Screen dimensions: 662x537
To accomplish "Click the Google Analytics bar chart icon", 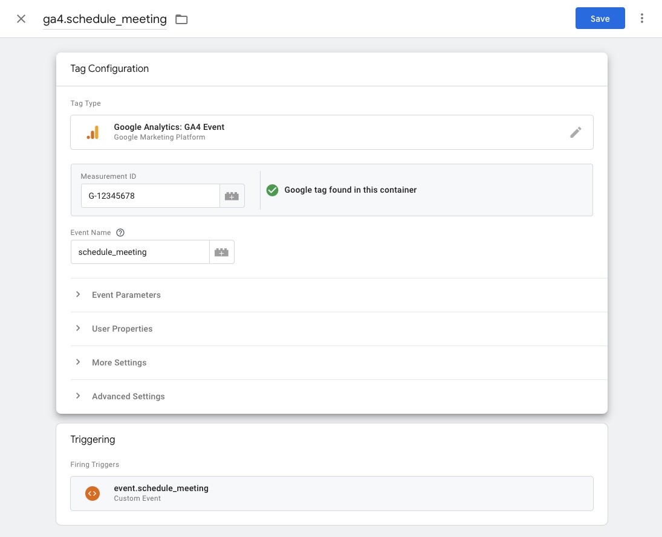I will (x=92, y=132).
